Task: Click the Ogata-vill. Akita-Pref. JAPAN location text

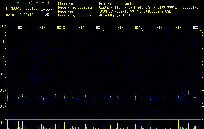Action: [149, 7]
